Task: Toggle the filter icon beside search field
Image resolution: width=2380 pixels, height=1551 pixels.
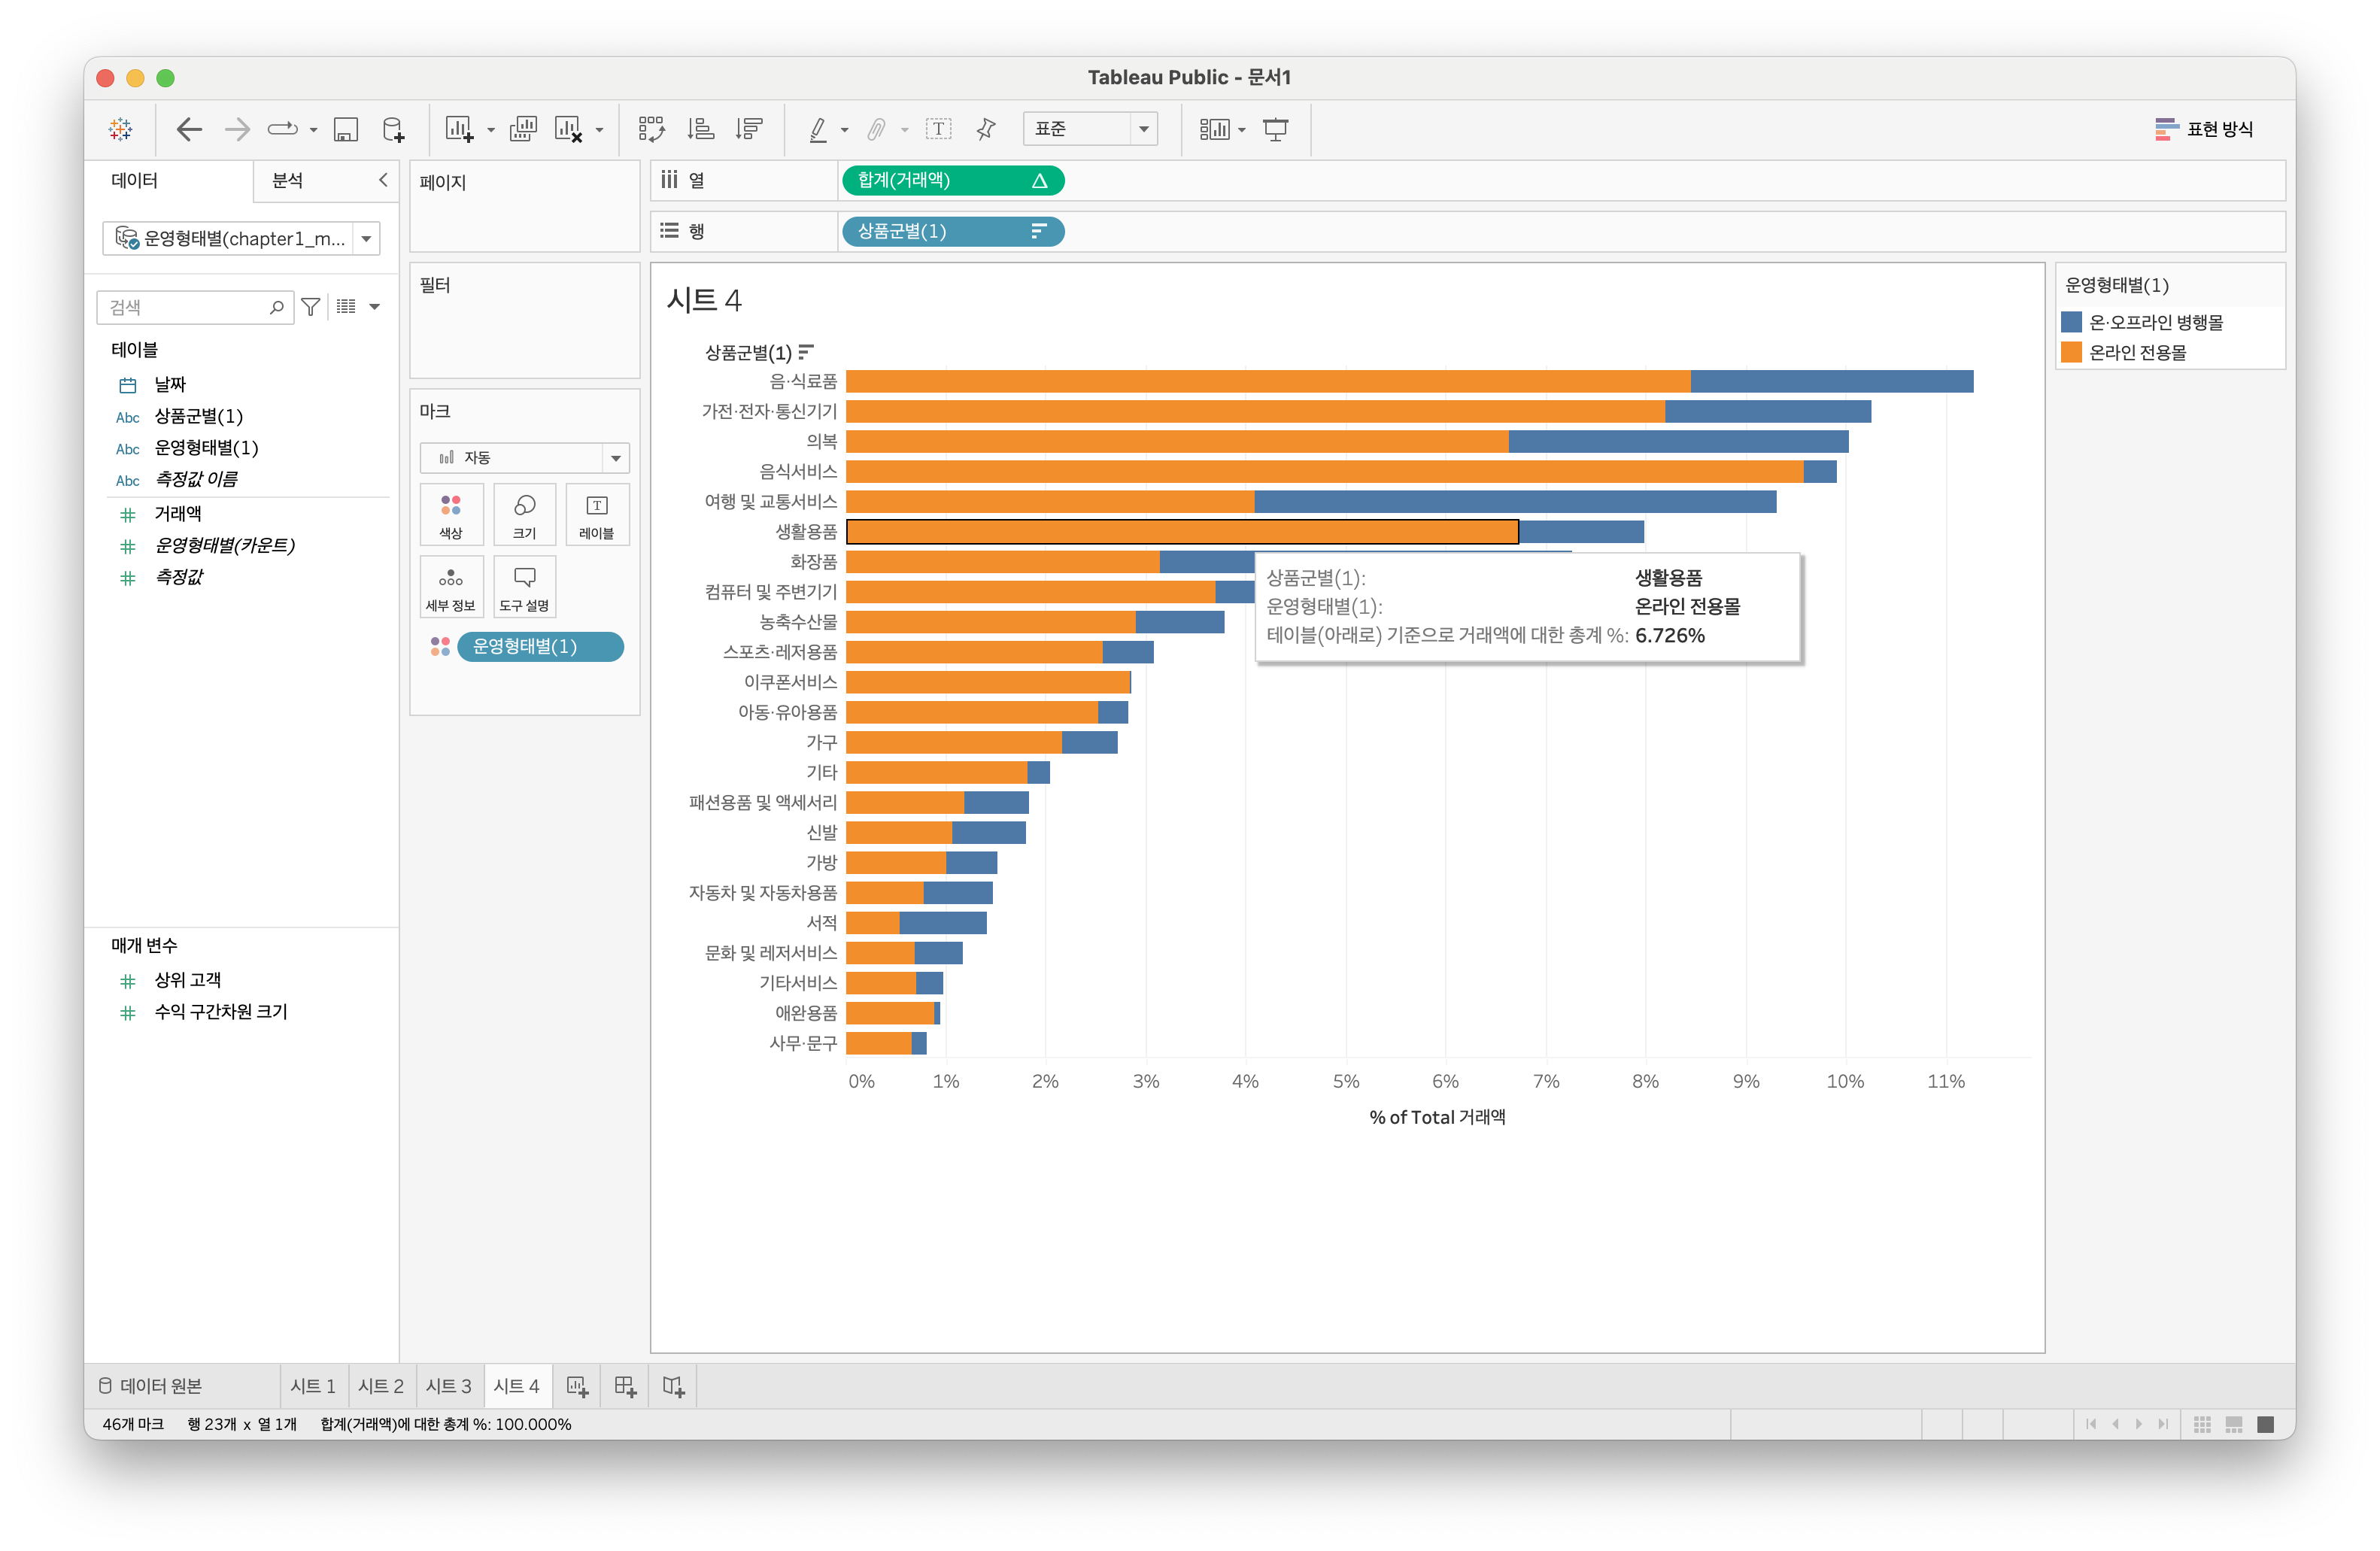Action: (x=311, y=307)
